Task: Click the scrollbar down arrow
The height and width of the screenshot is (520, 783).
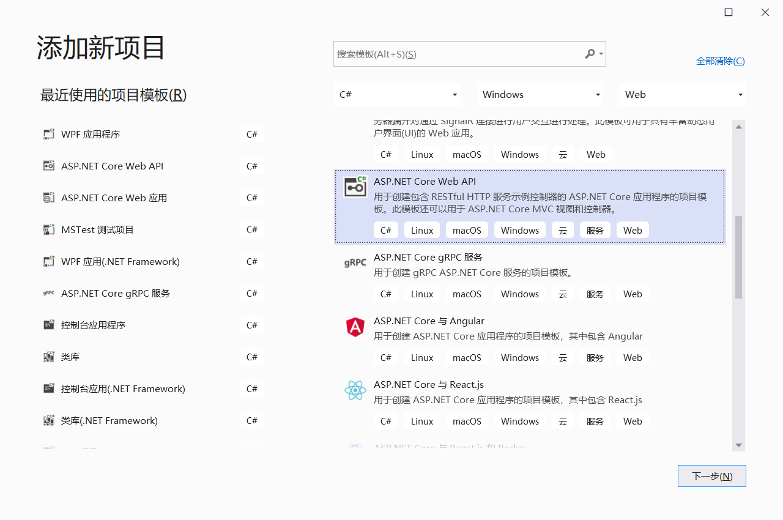Action: (x=738, y=445)
